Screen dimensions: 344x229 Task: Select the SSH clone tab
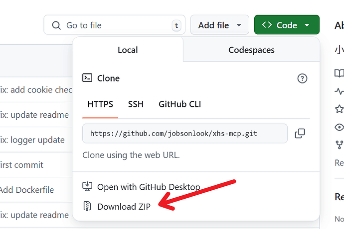[136, 104]
